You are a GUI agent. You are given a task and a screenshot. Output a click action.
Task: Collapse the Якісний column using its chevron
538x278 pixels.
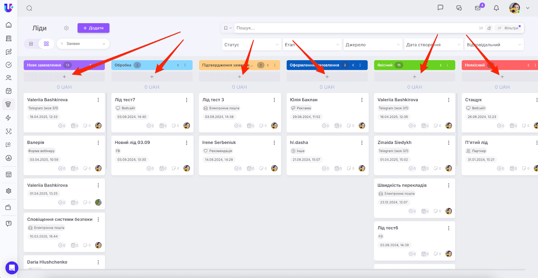coord(440,65)
